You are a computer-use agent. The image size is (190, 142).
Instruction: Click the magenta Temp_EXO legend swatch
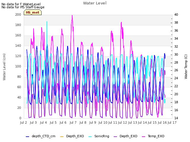143,137
